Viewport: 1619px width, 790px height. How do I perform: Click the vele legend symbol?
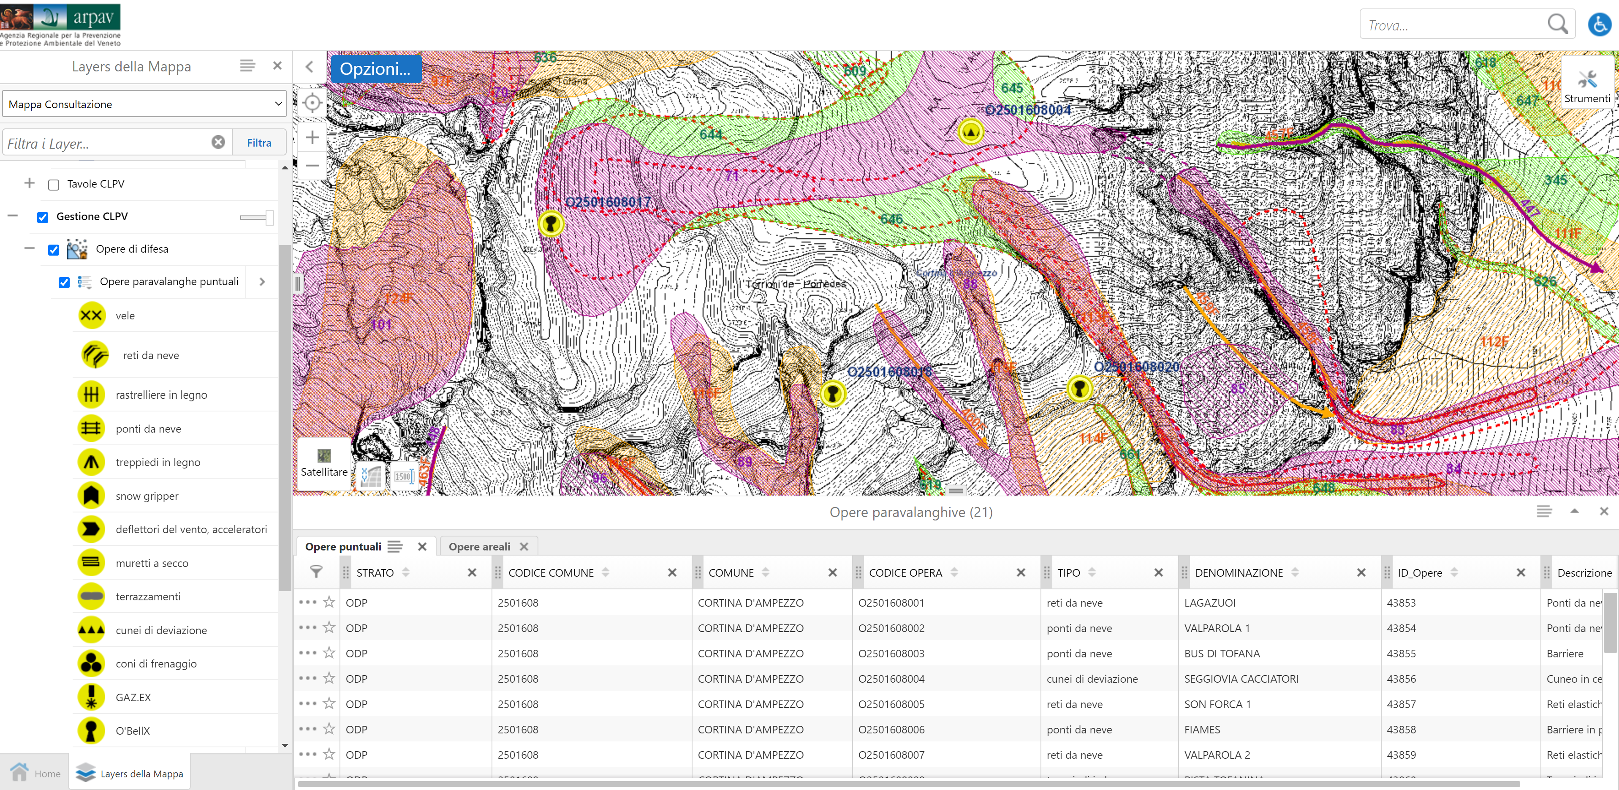[x=92, y=315]
